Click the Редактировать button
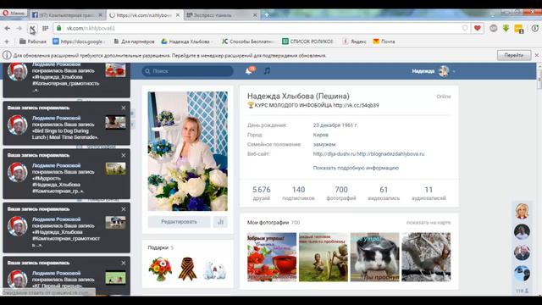This screenshot has height=305, width=542. (x=179, y=222)
